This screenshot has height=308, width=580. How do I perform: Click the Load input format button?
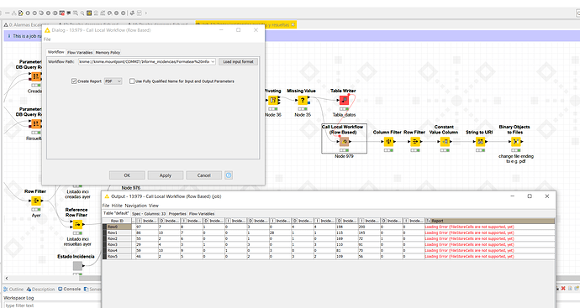(x=238, y=61)
